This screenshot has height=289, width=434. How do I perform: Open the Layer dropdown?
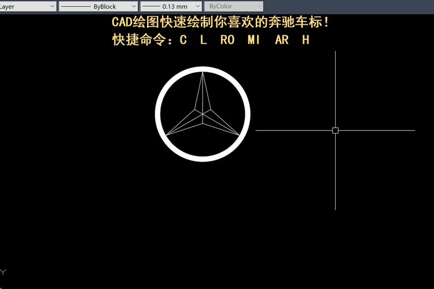click(28, 6)
